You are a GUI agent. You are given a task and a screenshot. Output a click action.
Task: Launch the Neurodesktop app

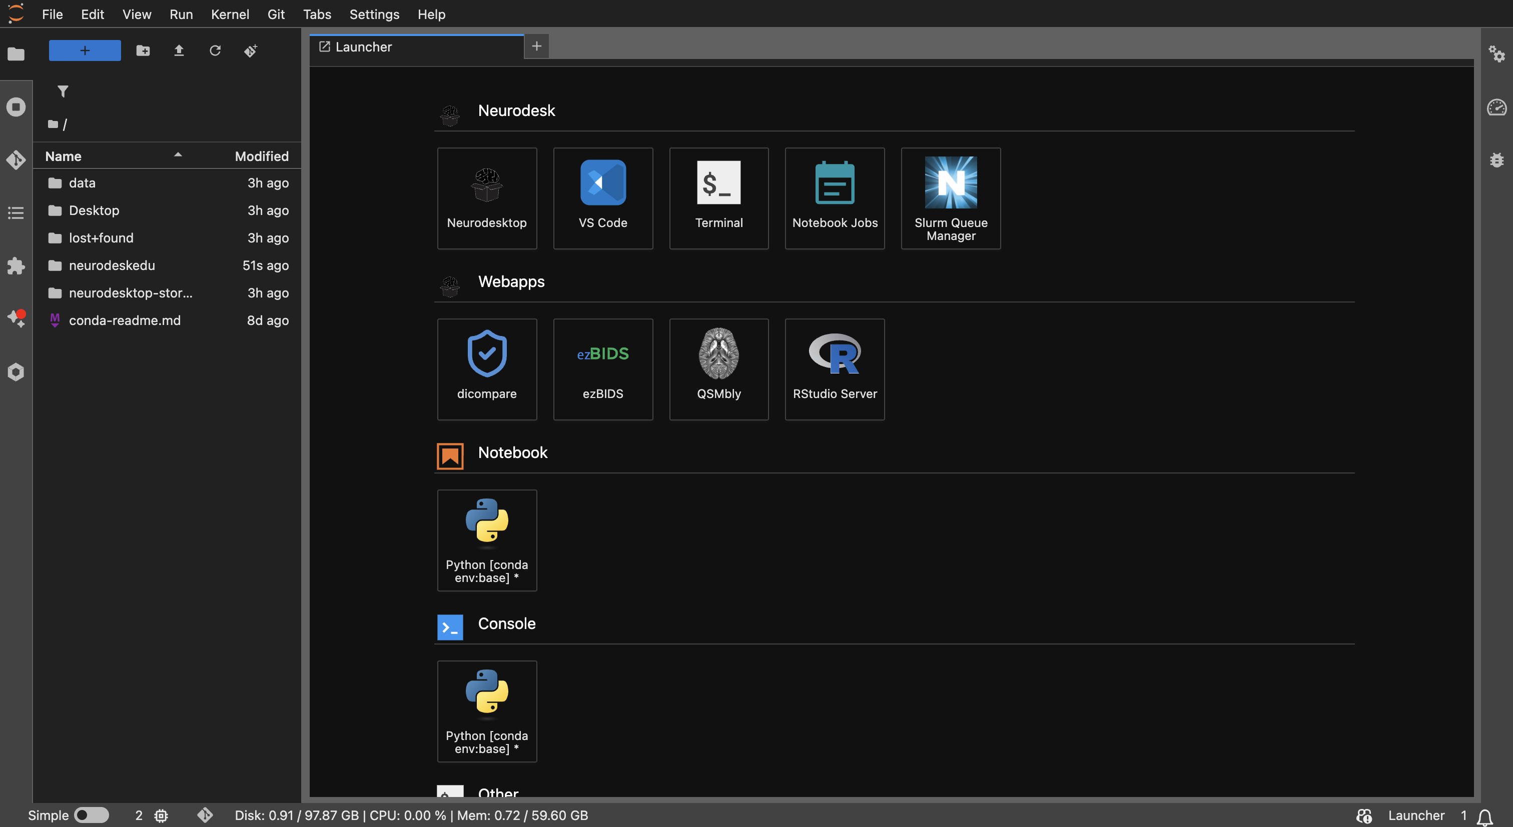[x=486, y=198]
